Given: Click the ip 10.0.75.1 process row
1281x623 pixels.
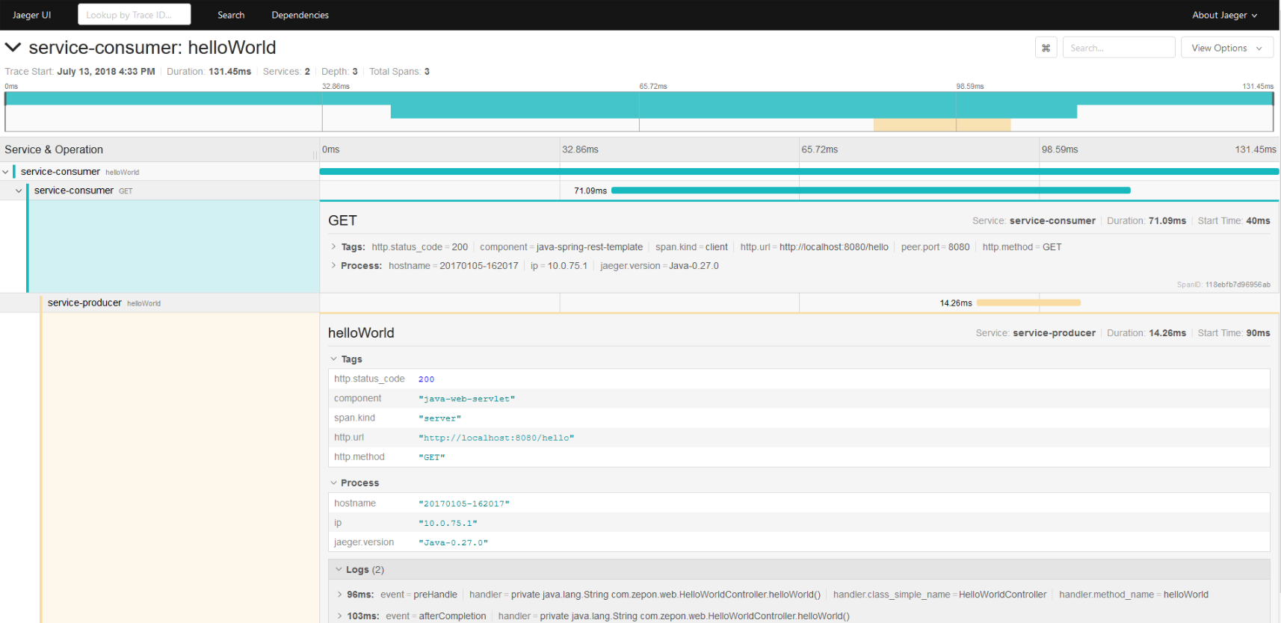Looking at the screenshot, I should pos(799,523).
